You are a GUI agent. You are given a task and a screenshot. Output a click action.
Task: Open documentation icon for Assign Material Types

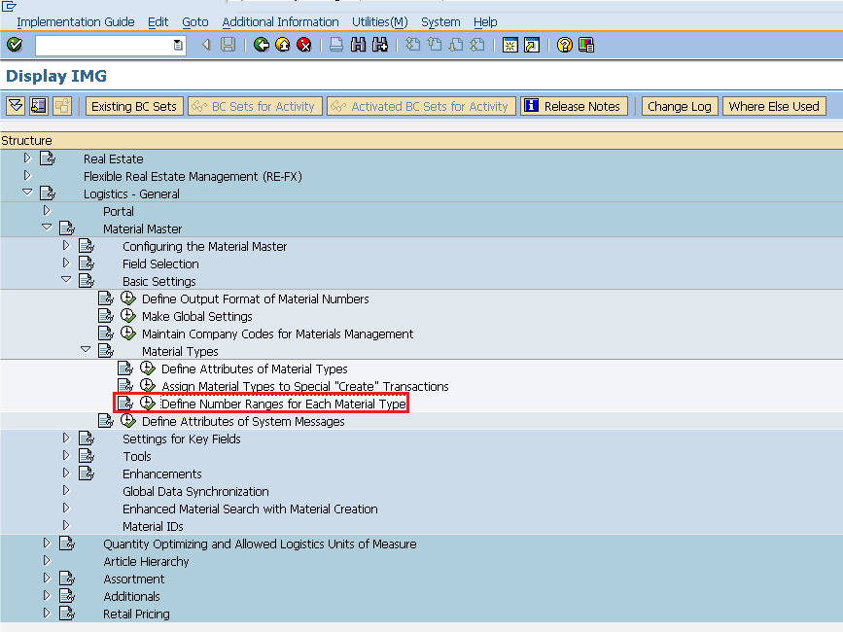(125, 386)
